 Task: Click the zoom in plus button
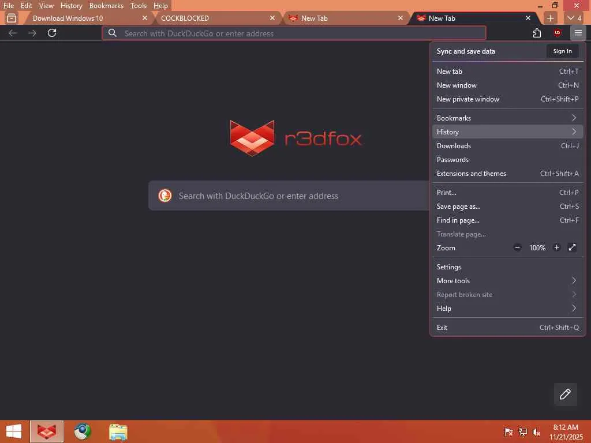point(556,247)
